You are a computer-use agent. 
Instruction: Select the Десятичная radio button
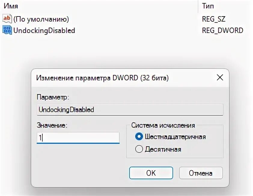point(139,149)
